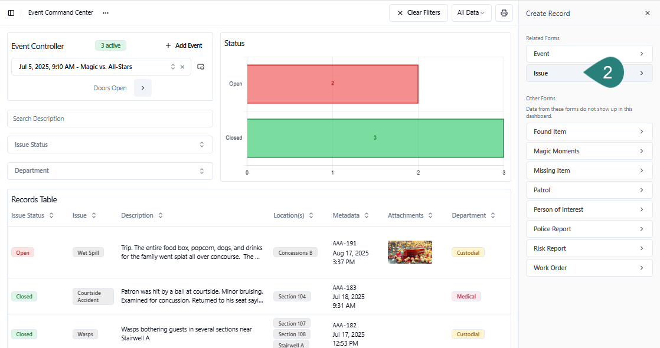Screen dimensions: 660x348
Task: Open the Found Item form
Action: tap(589, 132)
